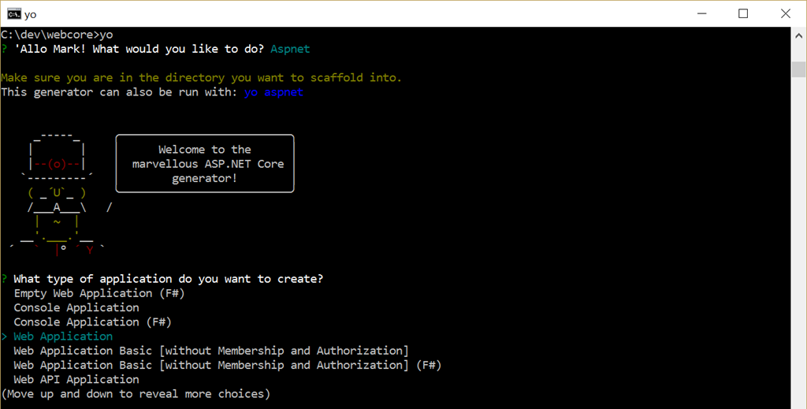807x409 pixels.
Task: Select the 'Web Application' highlighted option
Action: coord(63,336)
